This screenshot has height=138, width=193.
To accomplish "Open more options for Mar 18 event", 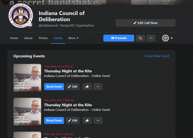I will click(98, 121).
